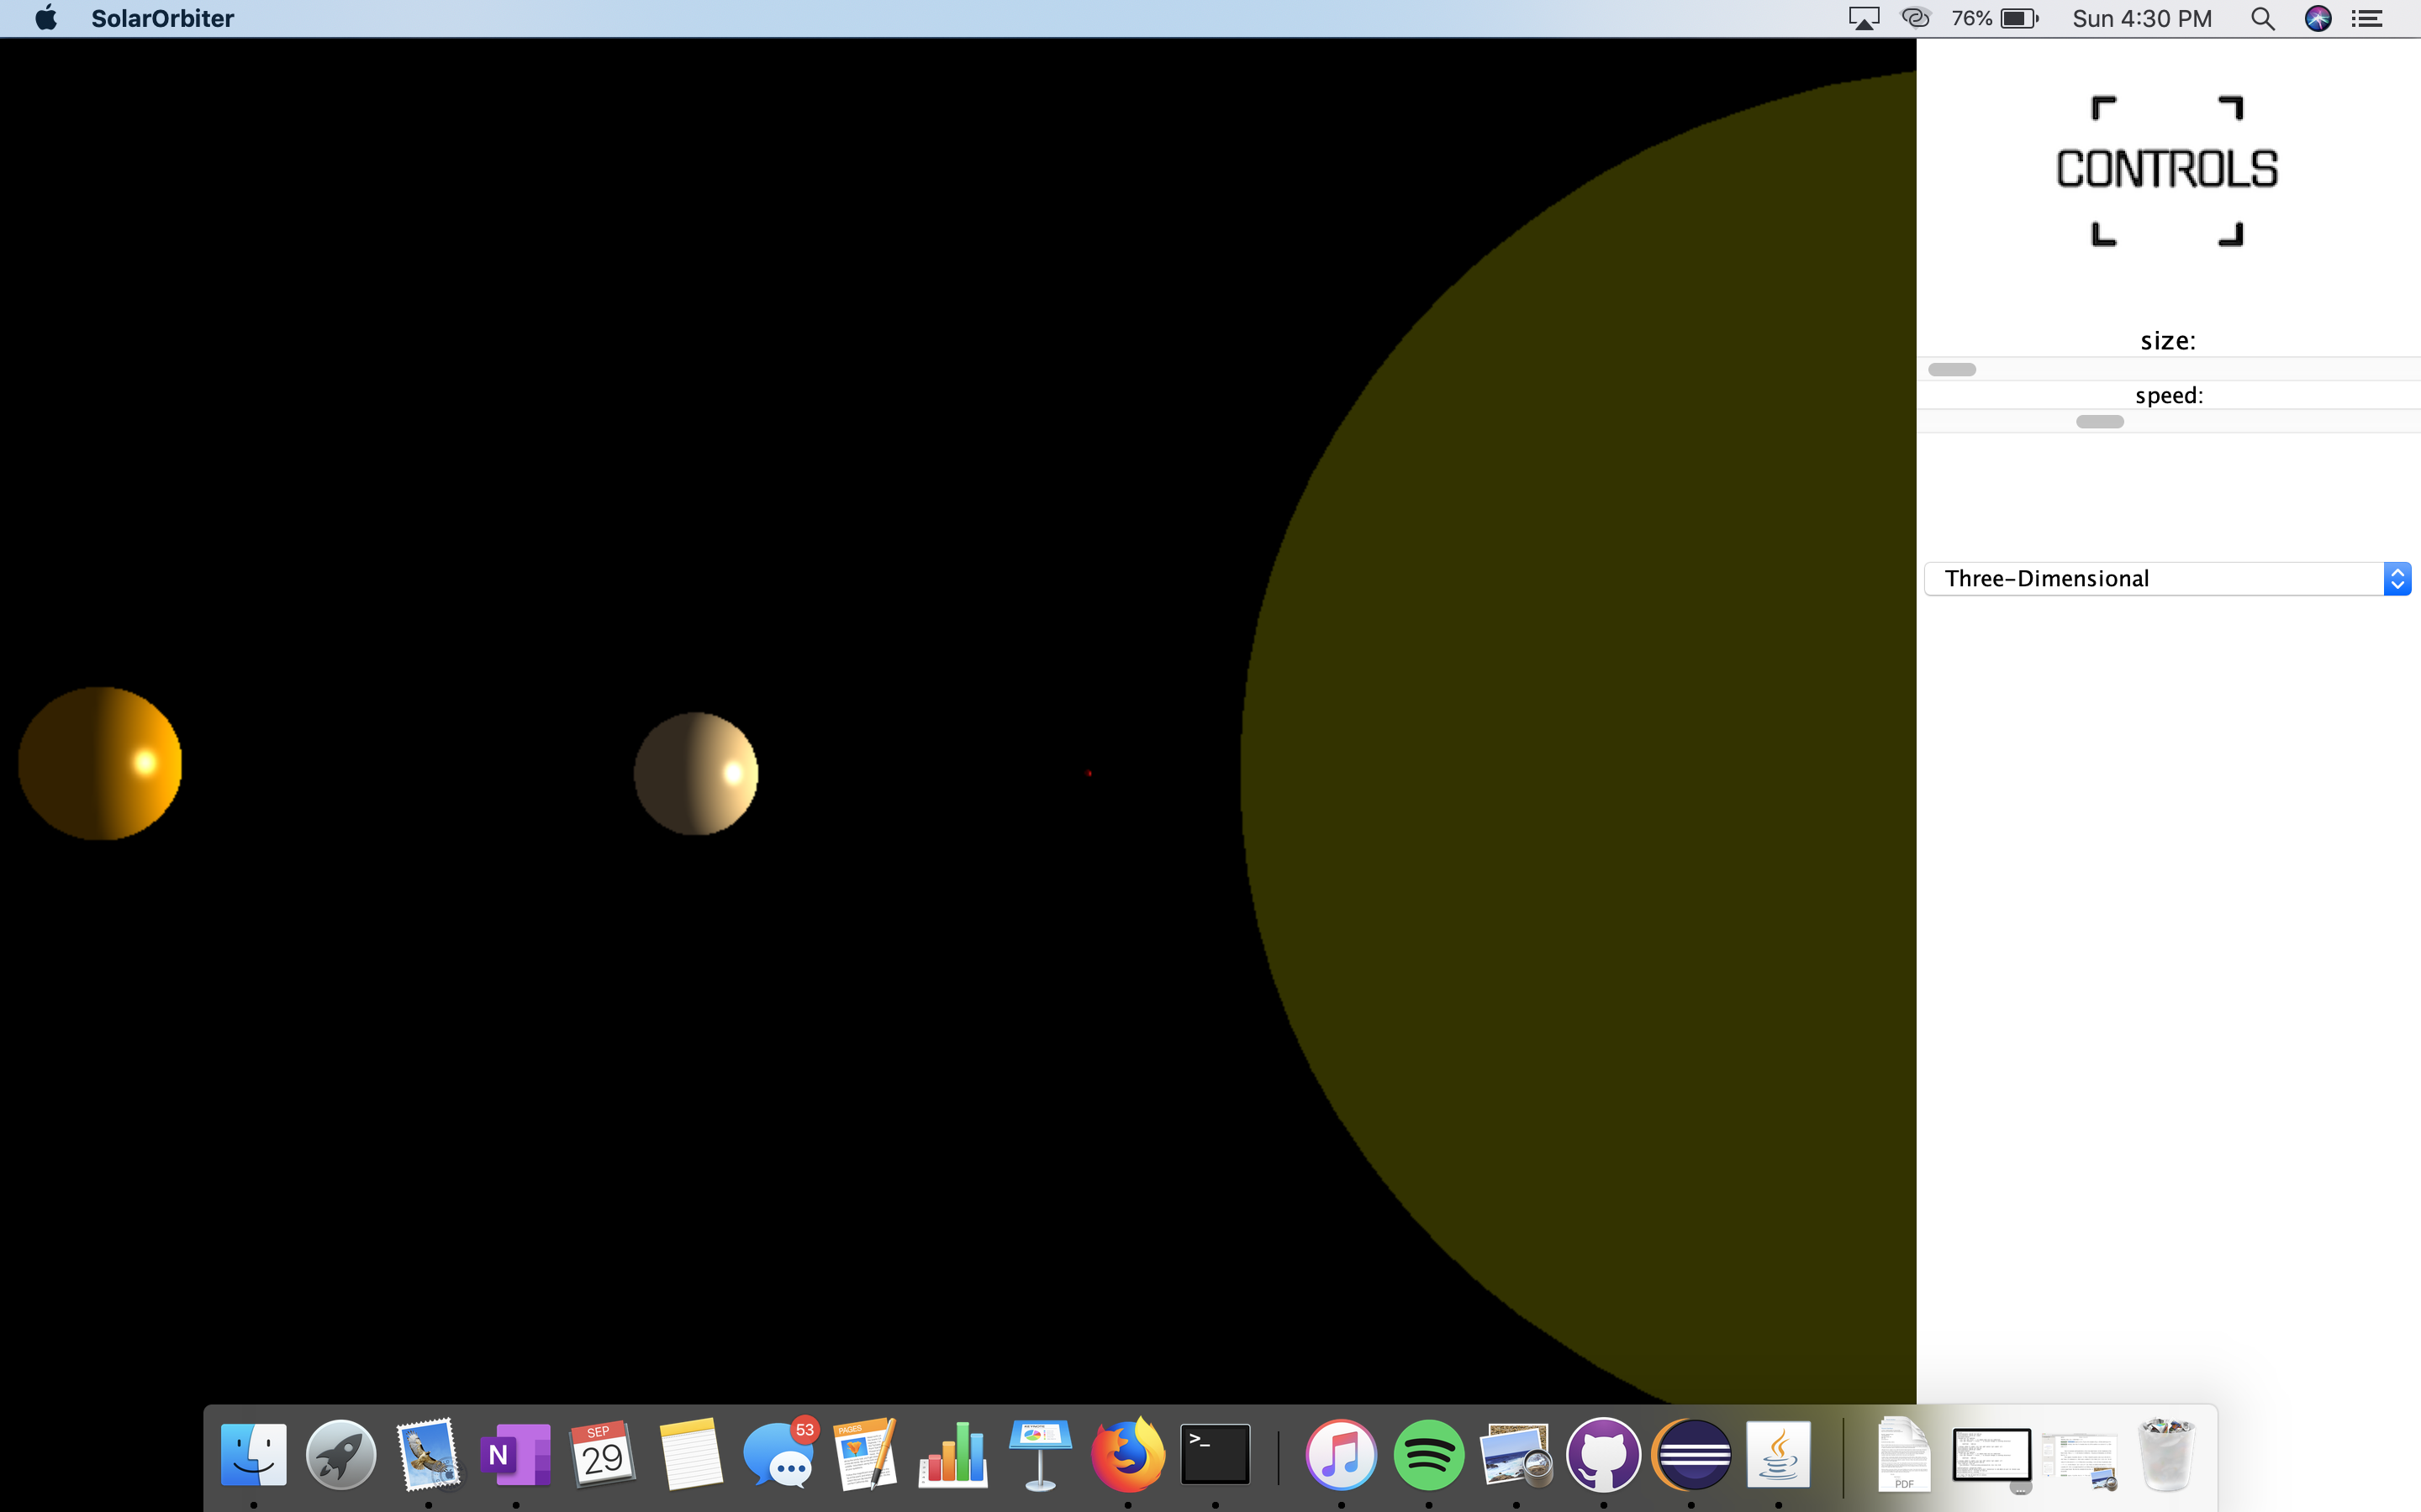Click the speed slider handle
The image size is (2421, 1512).
coord(2099,422)
